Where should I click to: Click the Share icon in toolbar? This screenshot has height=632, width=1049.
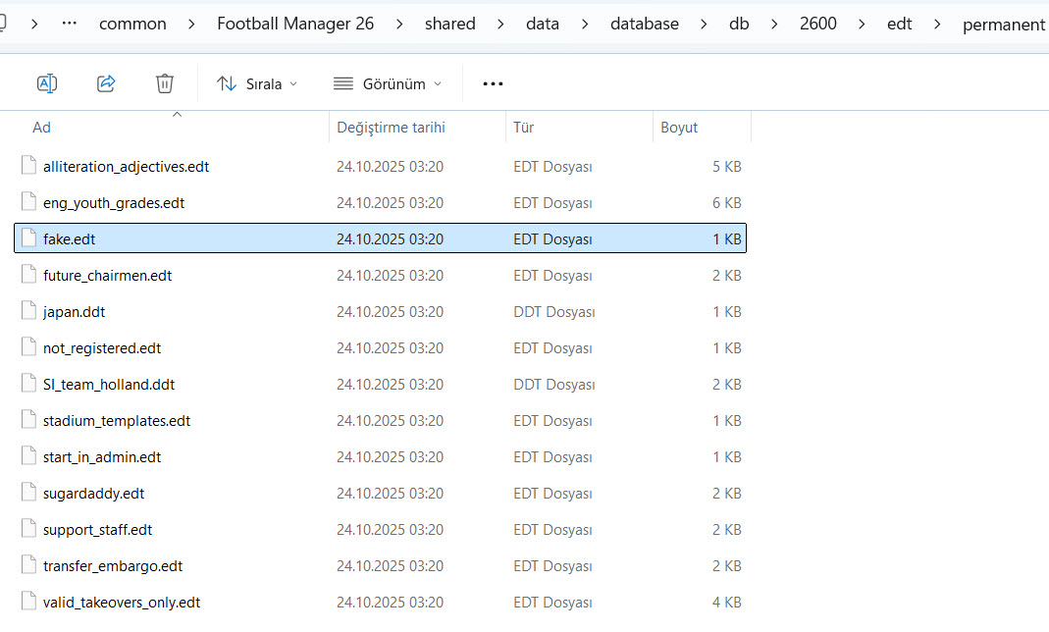(x=106, y=83)
